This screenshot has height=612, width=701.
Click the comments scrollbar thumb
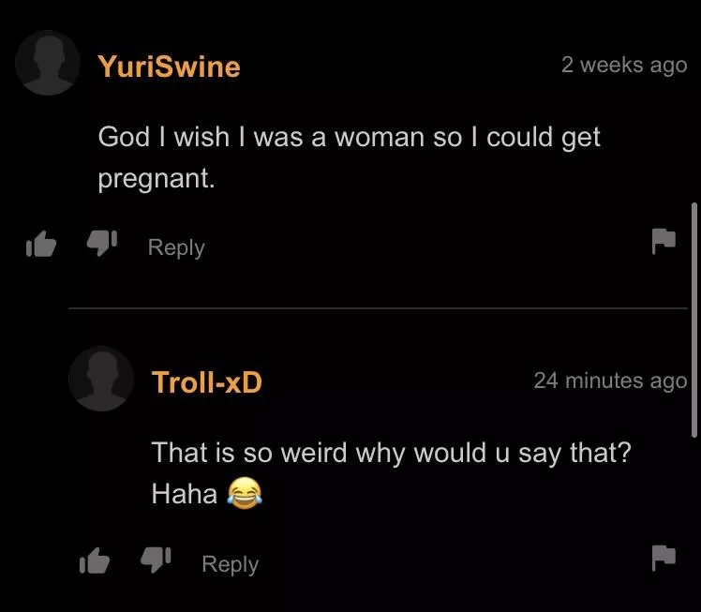(x=694, y=320)
